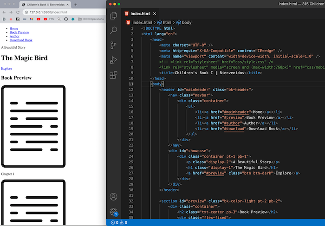Click index.html in the breadcrumb

pos(142,22)
